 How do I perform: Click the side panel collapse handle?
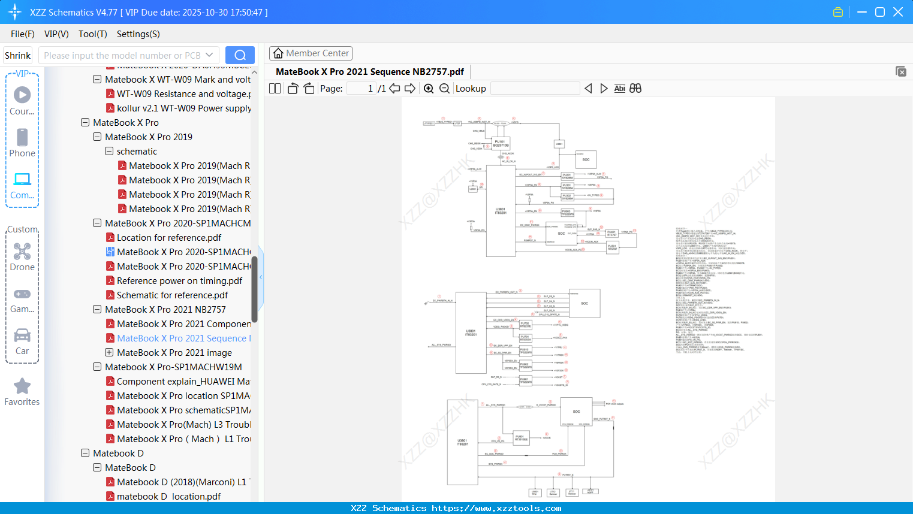click(x=261, y=277)
